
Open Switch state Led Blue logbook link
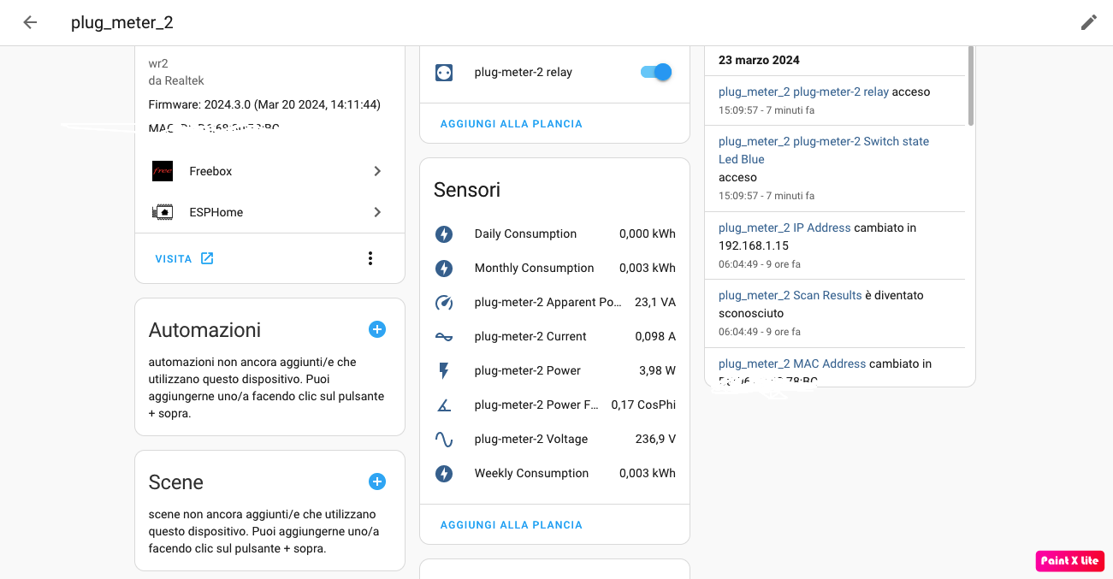[x=824, y=151]
